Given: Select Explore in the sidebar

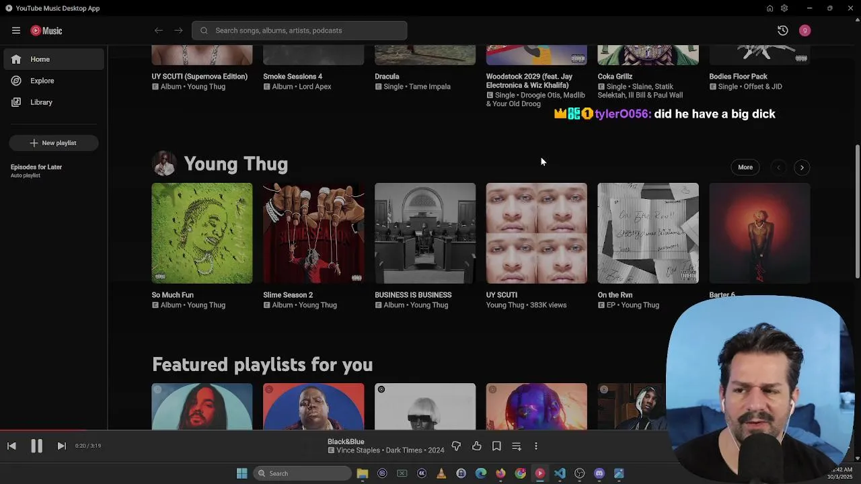Looking at the screenshot, I should (54, 81).
